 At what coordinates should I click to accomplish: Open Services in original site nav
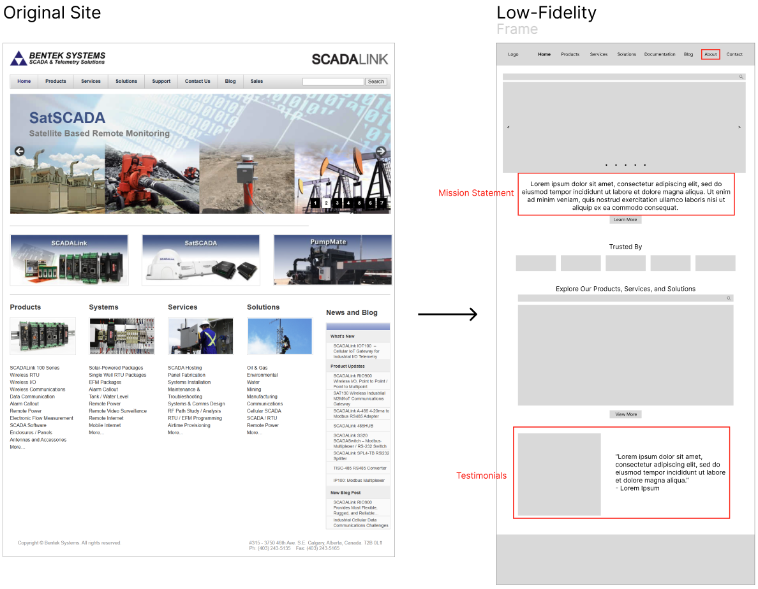point(91,82)
